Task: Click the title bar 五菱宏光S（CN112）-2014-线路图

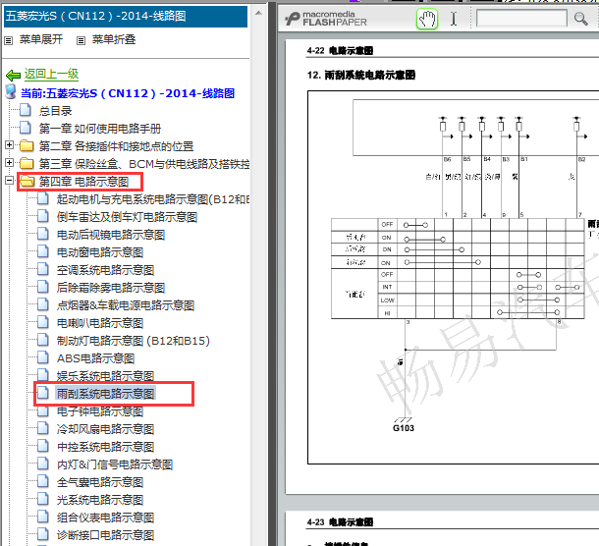Action: [x=126, y=16]
